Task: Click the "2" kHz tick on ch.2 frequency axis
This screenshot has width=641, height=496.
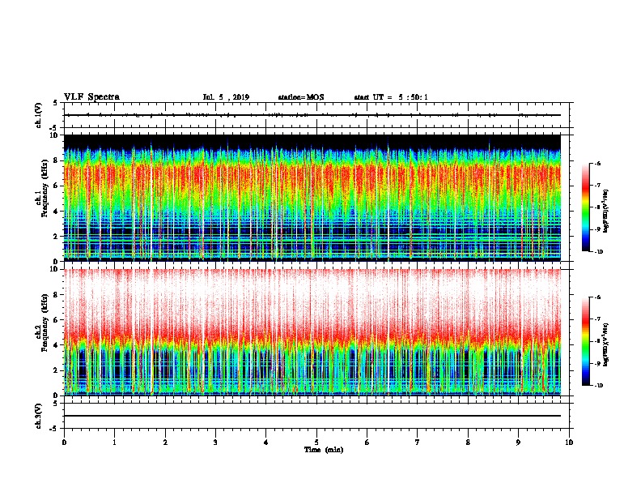Action: pyautogui.click(x=56, y=370)
